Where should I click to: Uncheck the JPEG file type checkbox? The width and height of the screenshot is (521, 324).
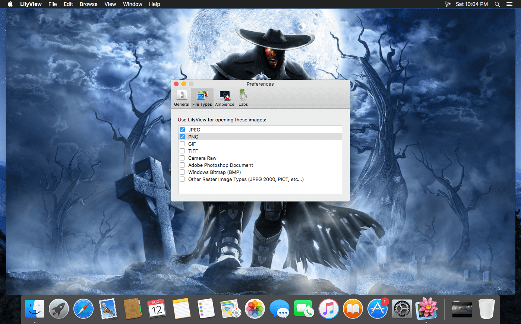pos(182,130)
